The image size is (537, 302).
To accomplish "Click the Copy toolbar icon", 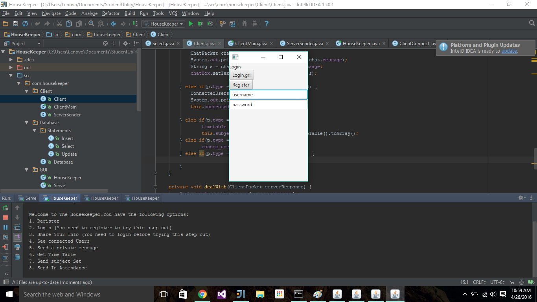I will 69,24.
